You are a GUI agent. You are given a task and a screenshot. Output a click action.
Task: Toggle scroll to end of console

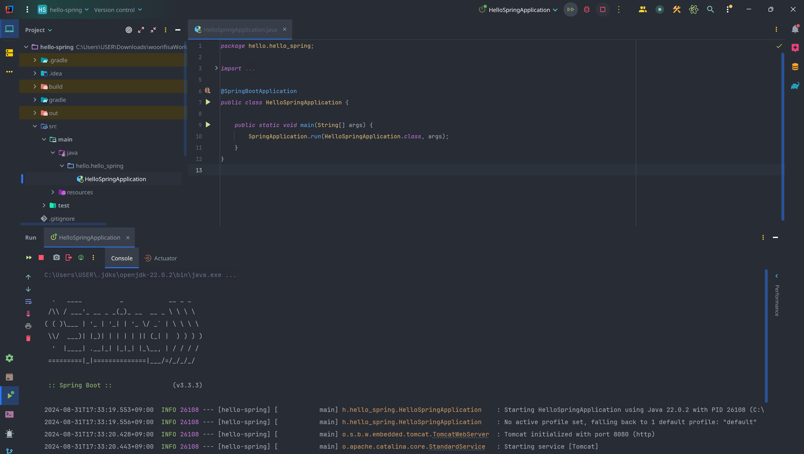(x=28, y=314)
